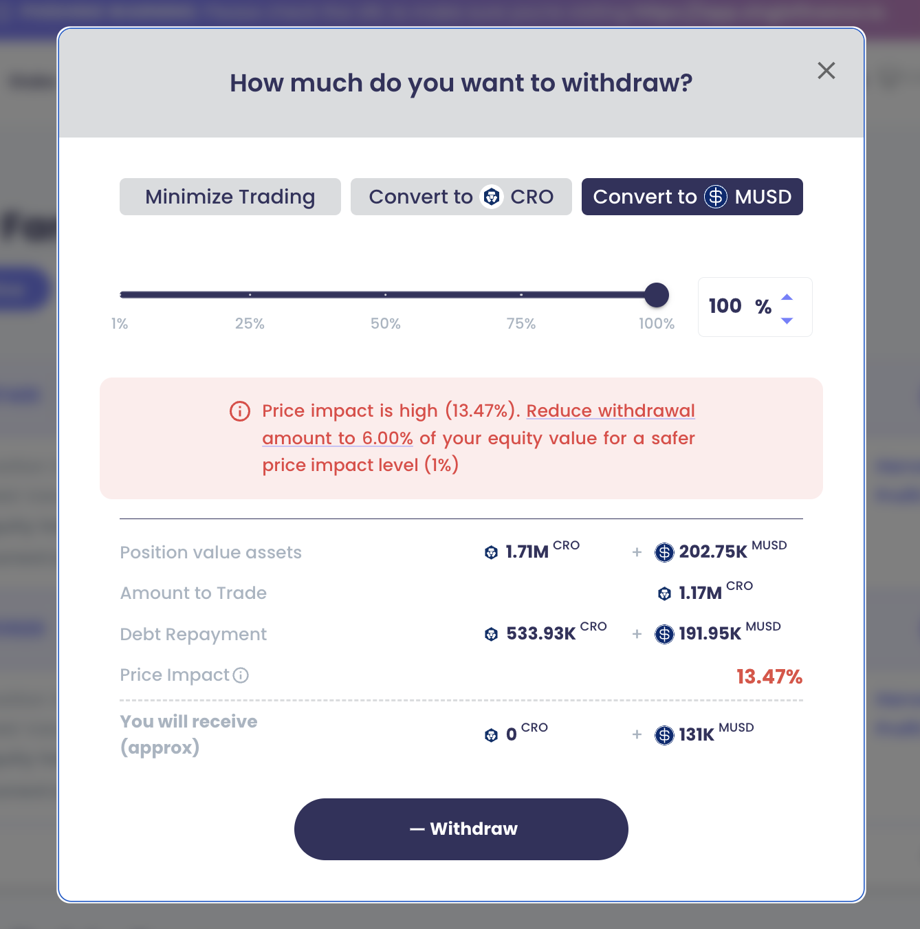Decrease percentage with the down arrow
This screenshot has height=929, width=920.
coord(787,320)
